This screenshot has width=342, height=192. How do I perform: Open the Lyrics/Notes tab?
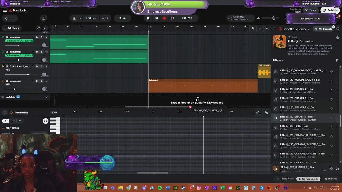tap(285, 179)
